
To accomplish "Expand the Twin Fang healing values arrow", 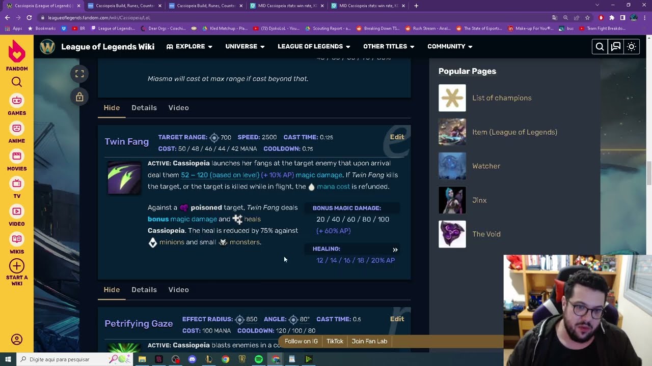I will point(395,250).
